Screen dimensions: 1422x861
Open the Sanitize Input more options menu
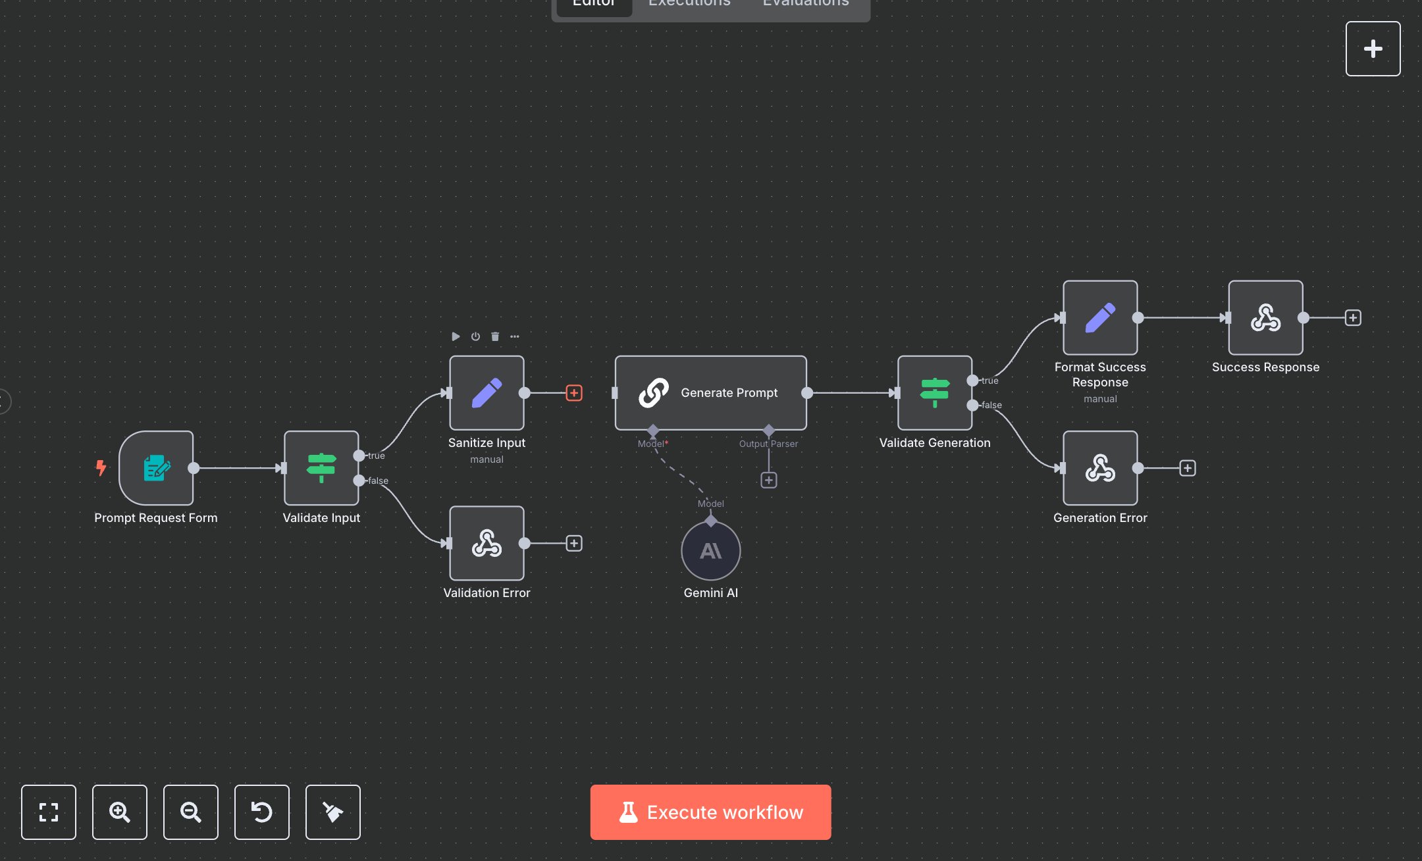515,336
